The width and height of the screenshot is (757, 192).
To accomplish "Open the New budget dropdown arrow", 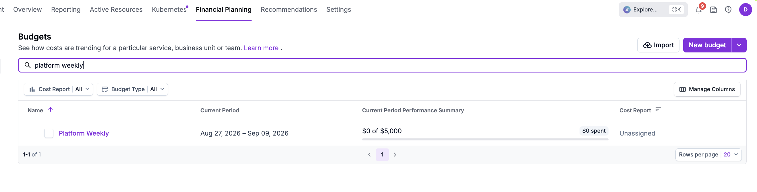I will pyautogui.click(x=739, y=45).
